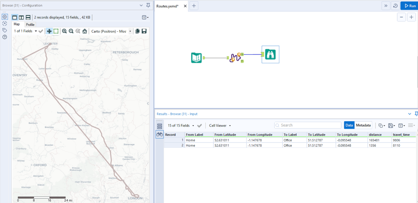
Task: Run the workflow
Action: click(x=410, y=6)
